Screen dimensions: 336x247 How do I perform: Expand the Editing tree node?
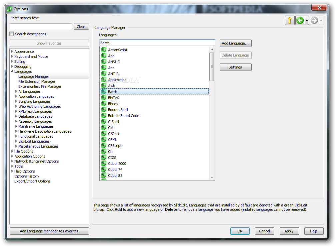pyautogui.click(x=12, y=61)
